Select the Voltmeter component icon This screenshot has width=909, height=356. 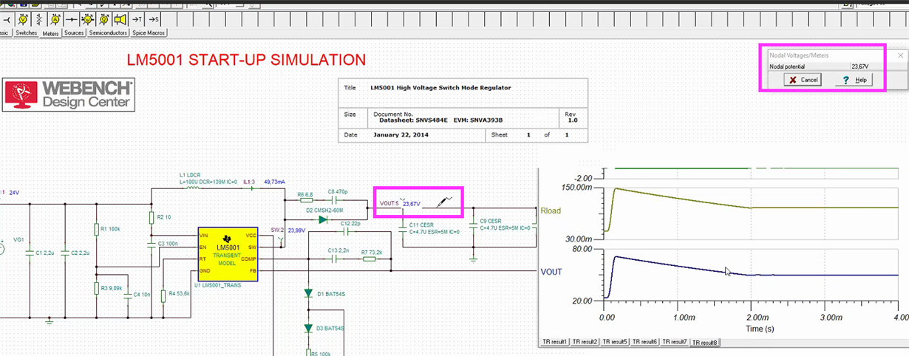23,18
